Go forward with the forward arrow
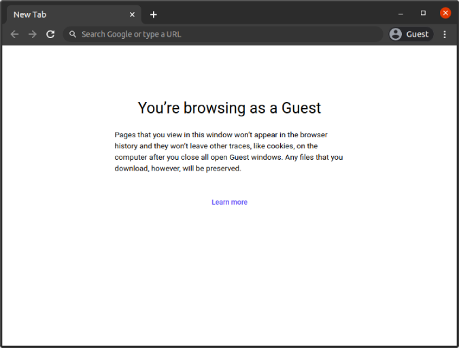 tap(33, 34)
